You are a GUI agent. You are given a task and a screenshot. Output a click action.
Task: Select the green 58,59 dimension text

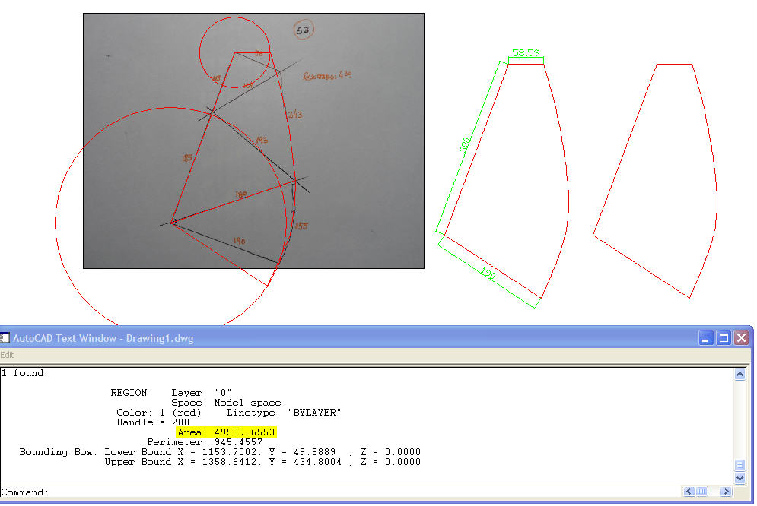(x=526, y=52)
